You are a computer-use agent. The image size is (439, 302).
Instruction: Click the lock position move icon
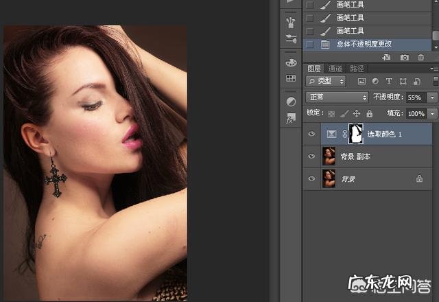click(357, 113)
